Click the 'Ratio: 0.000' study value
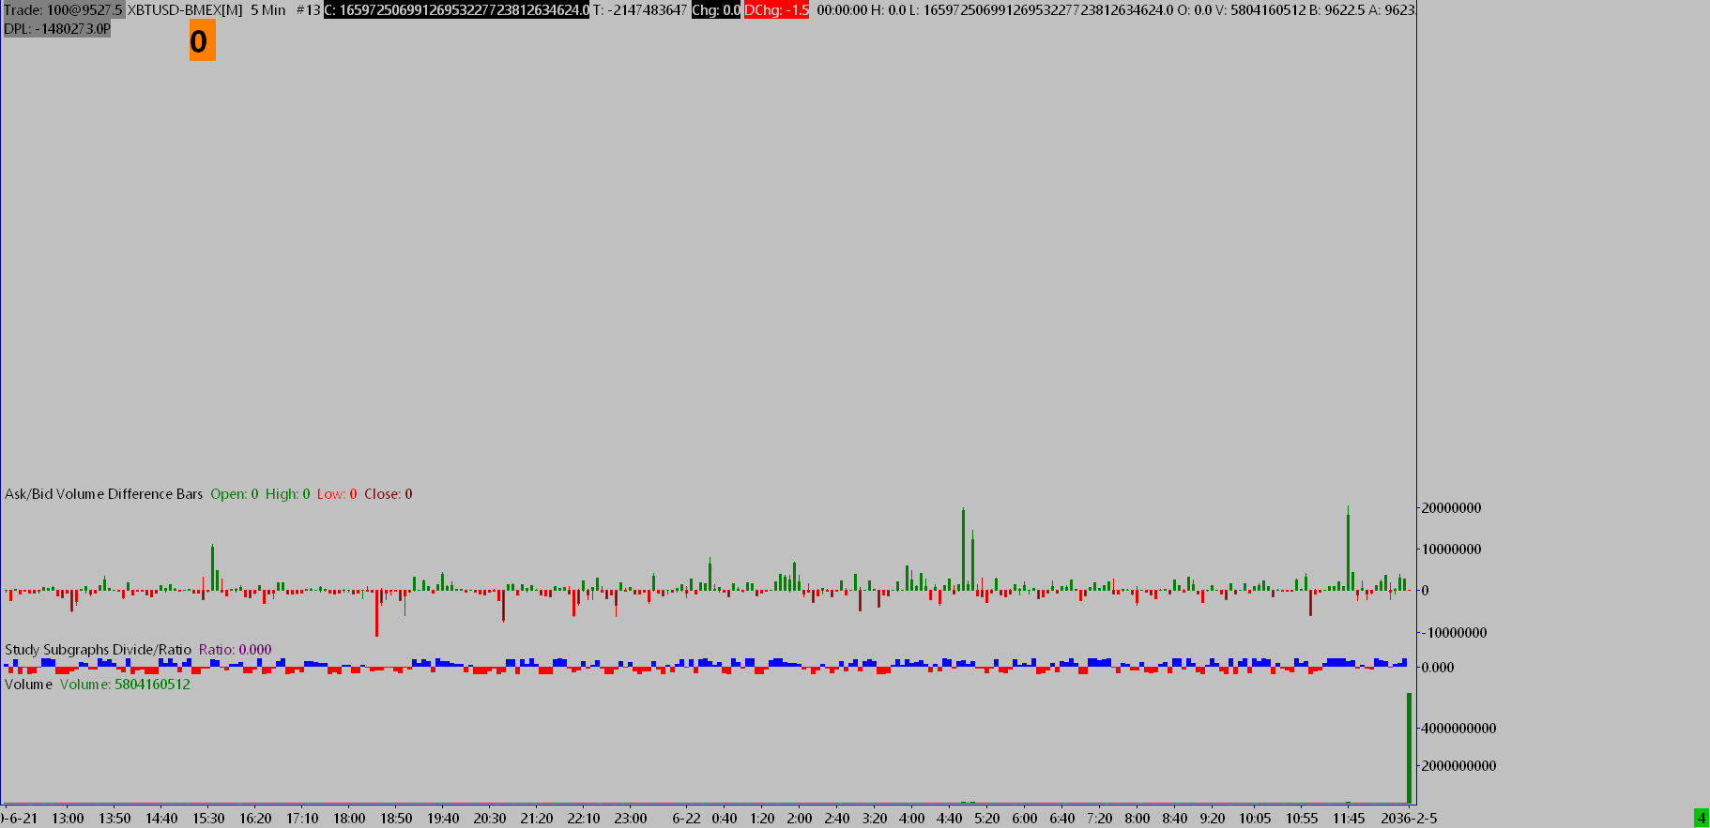 [236, 649]
